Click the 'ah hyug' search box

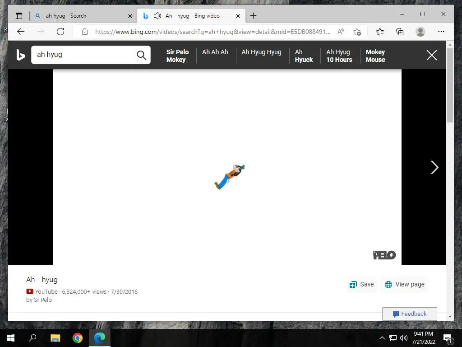click(x=82, y=55)
